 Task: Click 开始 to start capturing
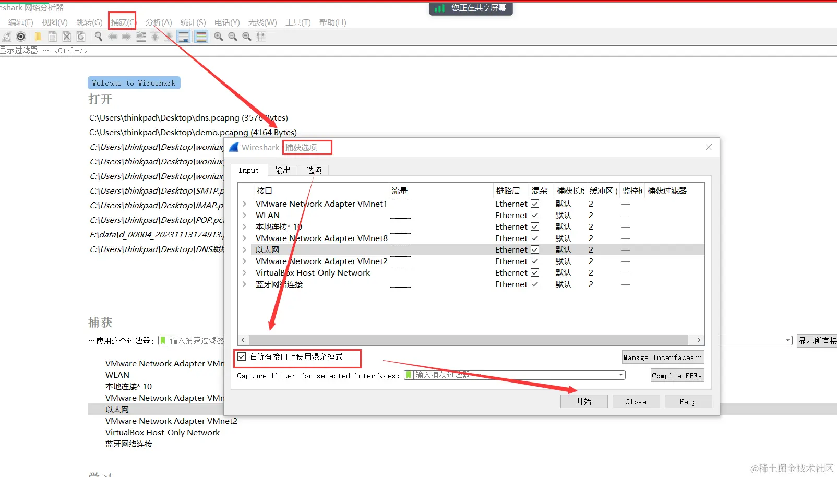(x=584, y=401)
